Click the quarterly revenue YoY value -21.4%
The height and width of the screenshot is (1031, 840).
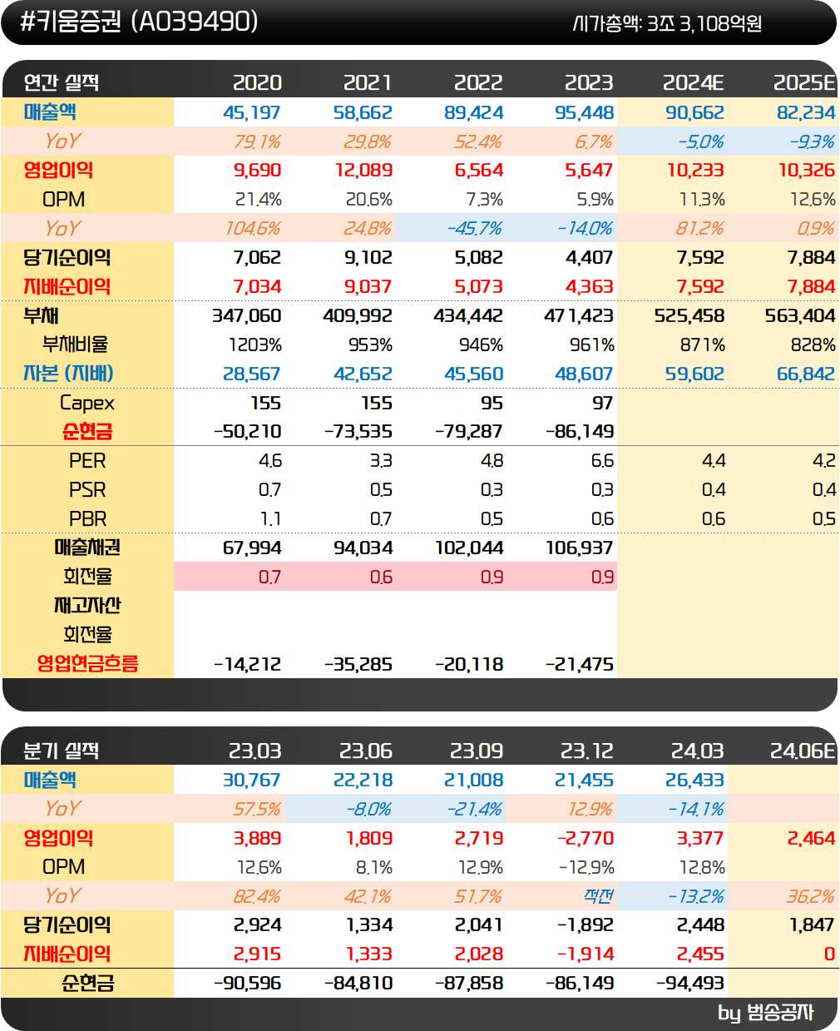(x=474, y=809)
